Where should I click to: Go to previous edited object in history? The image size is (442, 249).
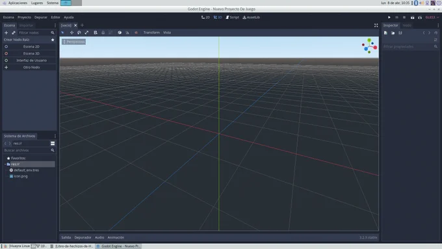pos(424,33)
